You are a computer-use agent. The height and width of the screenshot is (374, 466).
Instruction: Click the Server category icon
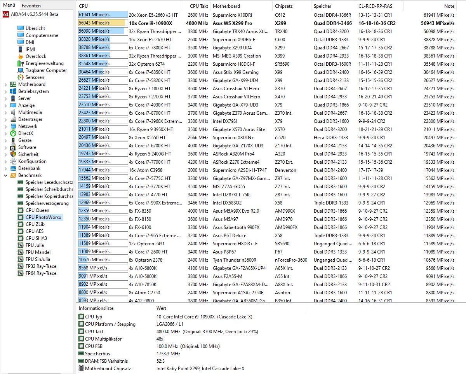[x=13, y=98]
